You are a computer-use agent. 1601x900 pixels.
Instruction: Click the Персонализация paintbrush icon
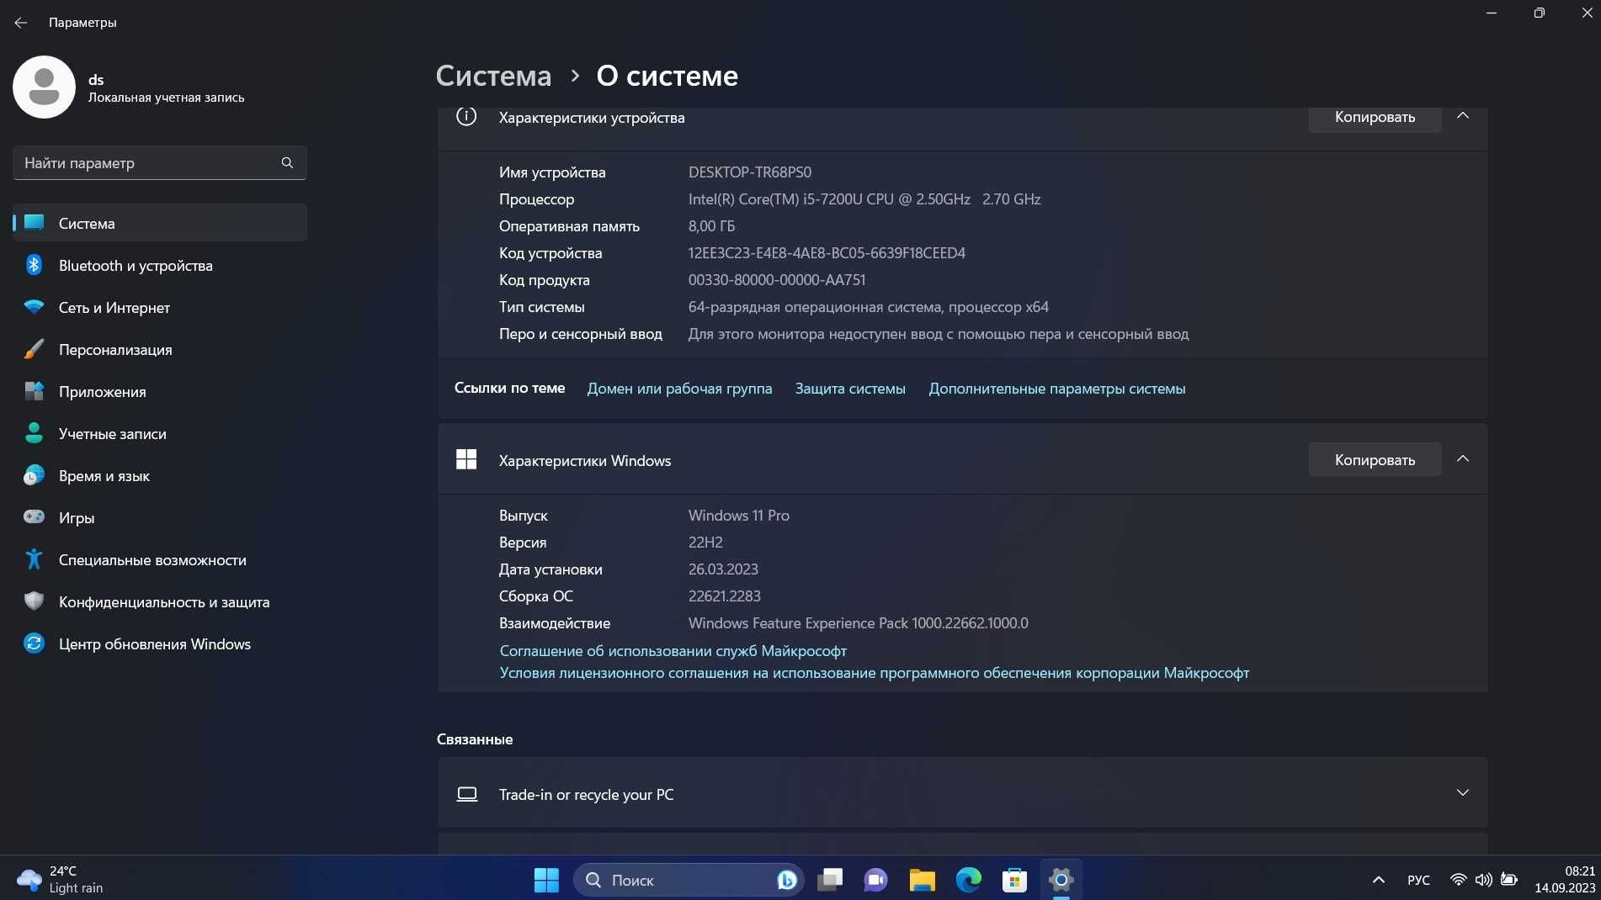click(x=34, y=349)
